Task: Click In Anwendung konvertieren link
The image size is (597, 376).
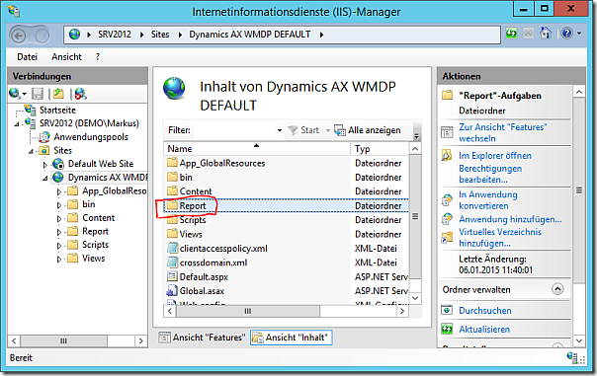Action: point(487,200)
